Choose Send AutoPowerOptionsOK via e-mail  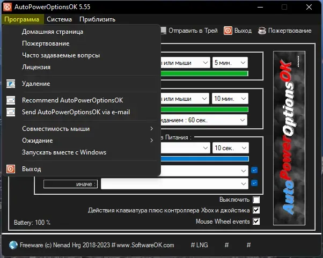click(81, 112)
